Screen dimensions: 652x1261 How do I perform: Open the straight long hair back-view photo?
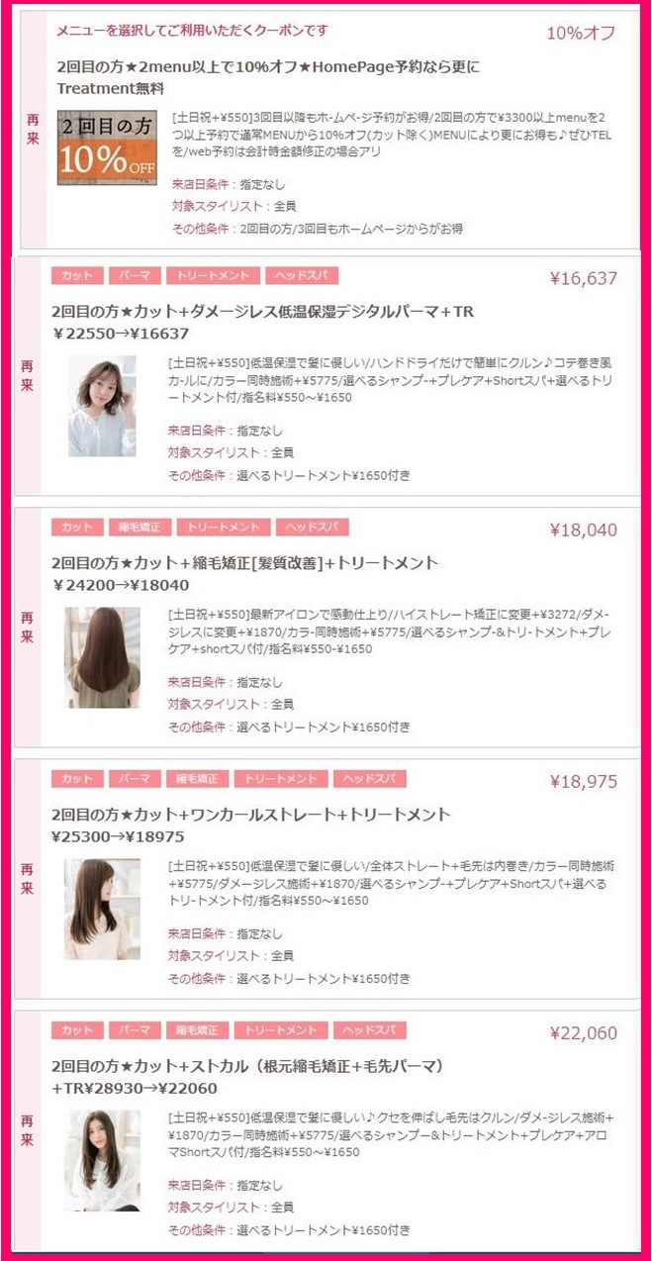(102, 657)
